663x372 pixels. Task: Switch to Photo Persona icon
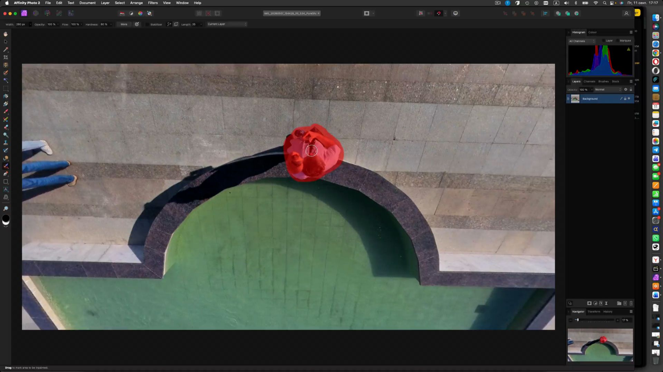(x=24, y=13)
